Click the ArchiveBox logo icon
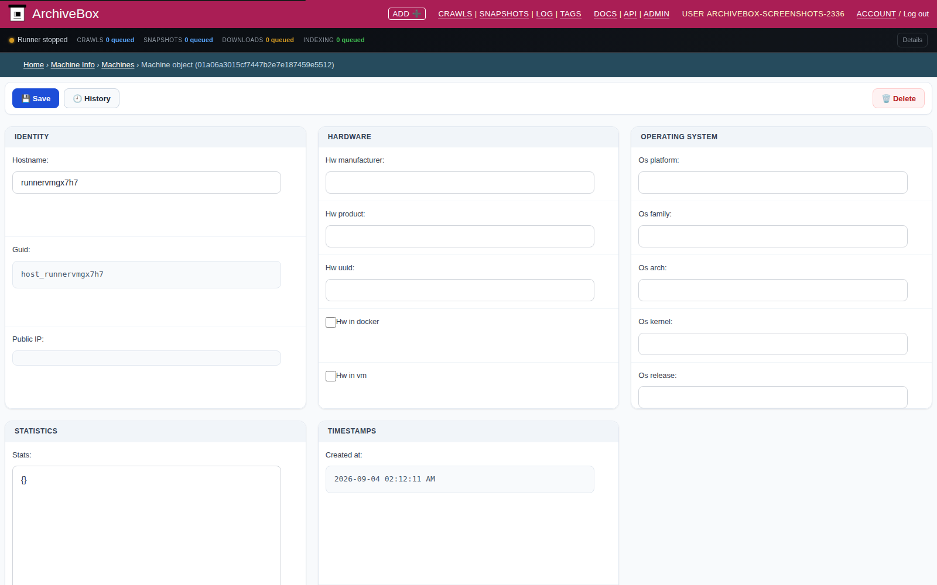Image resolution: width=937 pixels, height=585 pixels. 17,13
